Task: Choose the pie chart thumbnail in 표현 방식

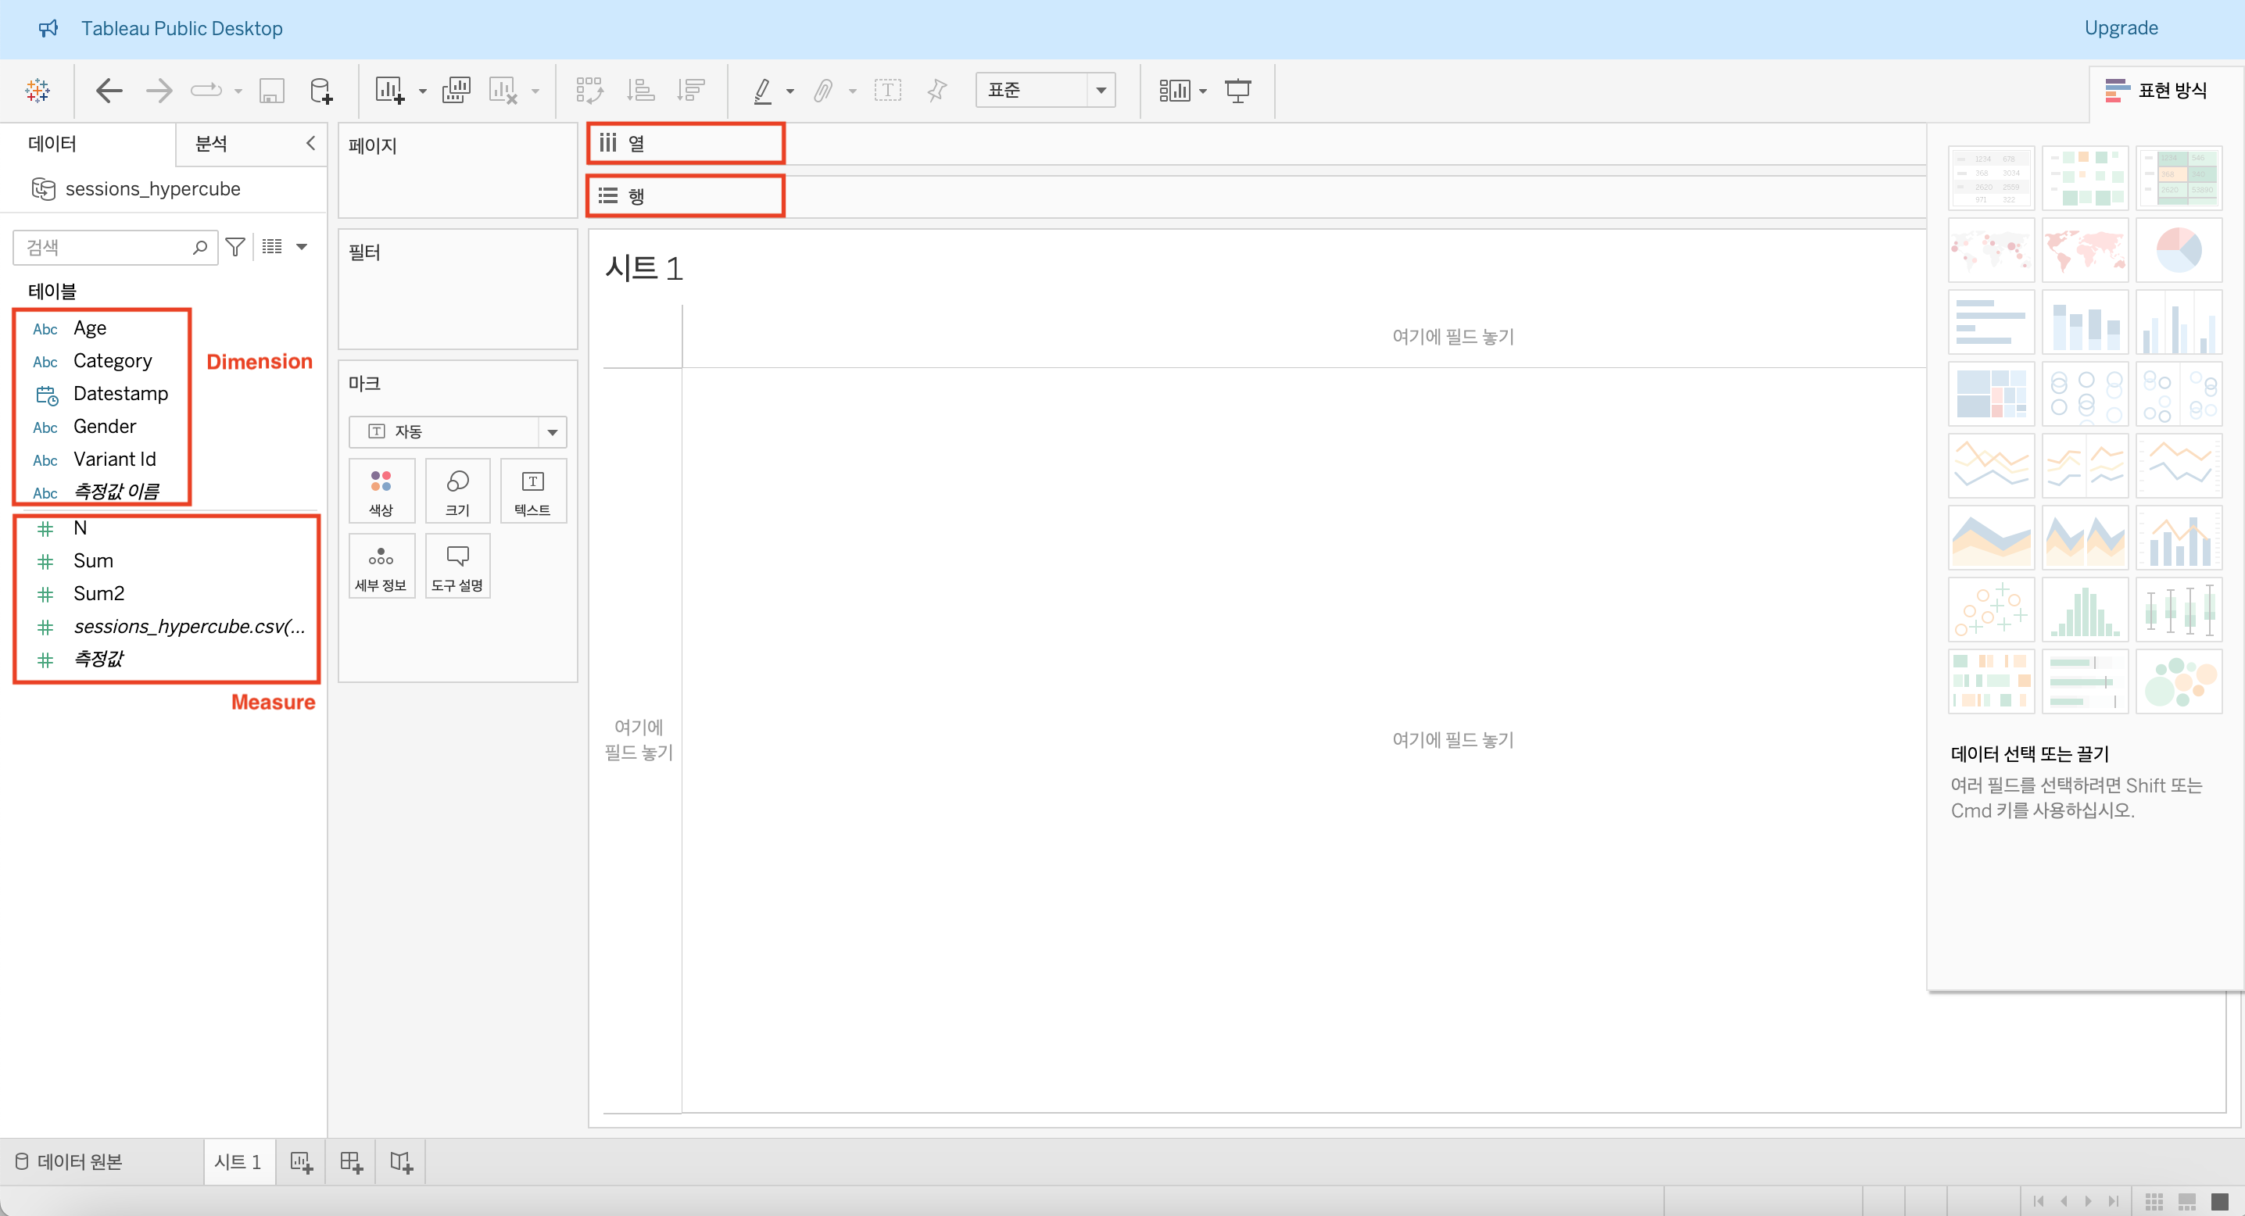Action: pos(2178,250)
